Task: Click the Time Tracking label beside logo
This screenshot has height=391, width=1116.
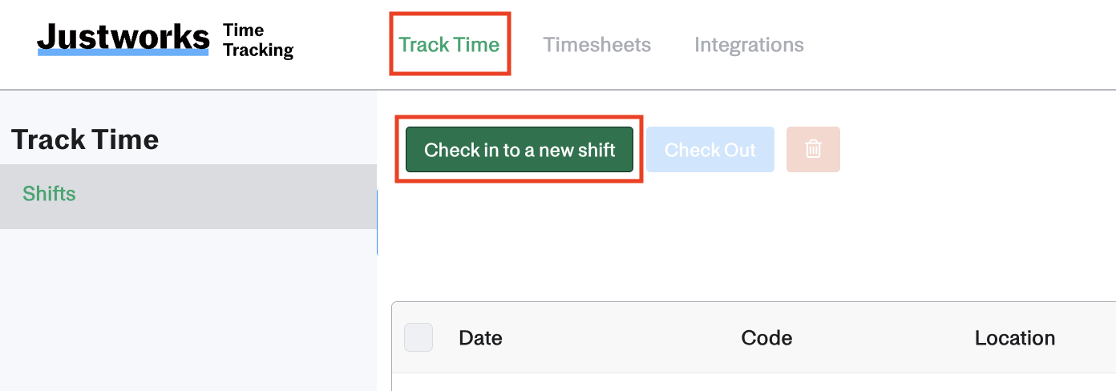Action: pos(258,40)
